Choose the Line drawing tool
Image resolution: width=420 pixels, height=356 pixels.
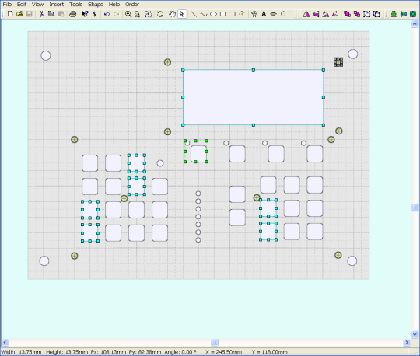[194, 14]
